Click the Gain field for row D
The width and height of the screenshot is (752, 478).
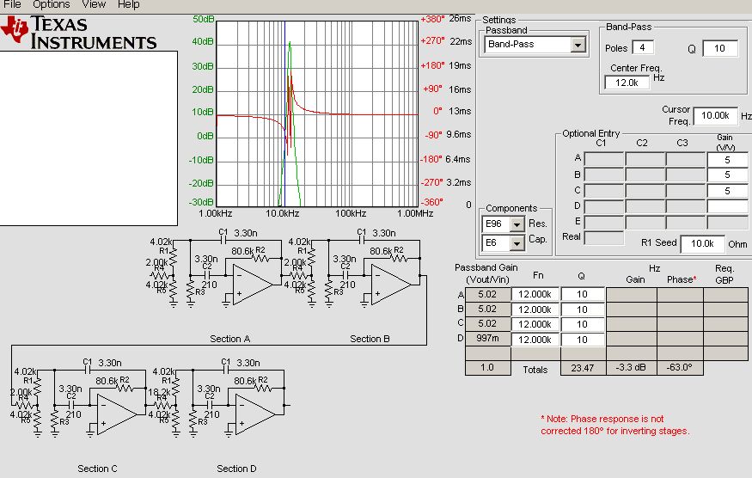[x=727, y=206]
